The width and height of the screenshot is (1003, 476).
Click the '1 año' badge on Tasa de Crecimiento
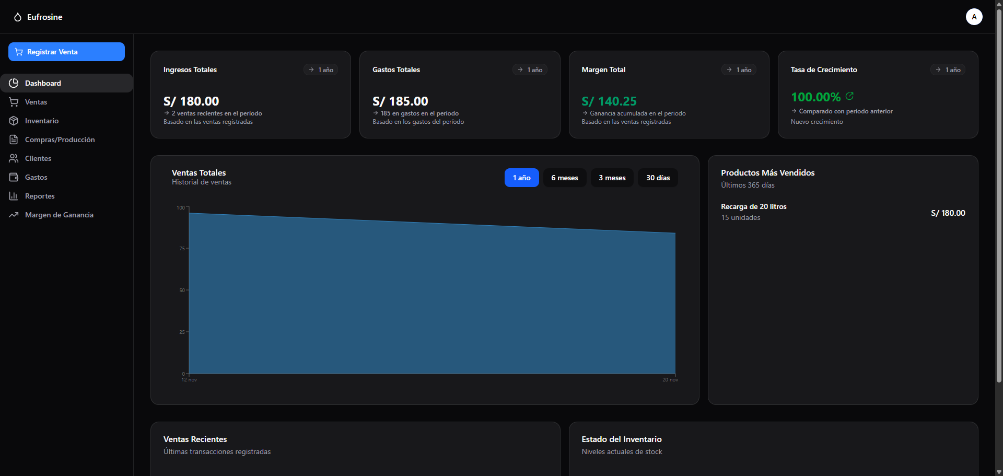[948, 69]
